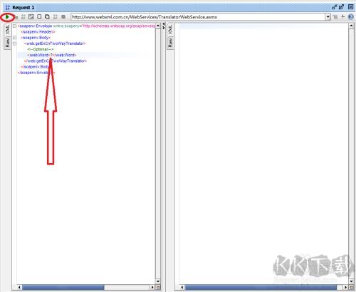Collapse the soapenv:Envelope node

[15, 26]
